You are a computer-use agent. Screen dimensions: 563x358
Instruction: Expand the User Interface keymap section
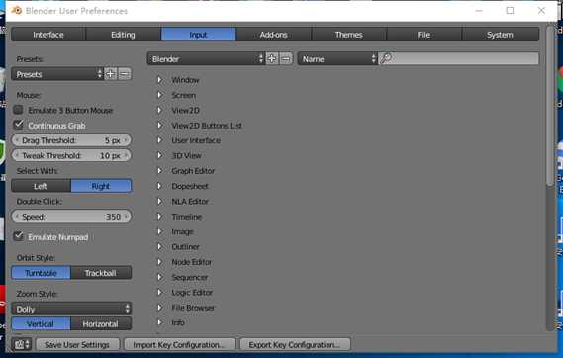coord(159,140)
